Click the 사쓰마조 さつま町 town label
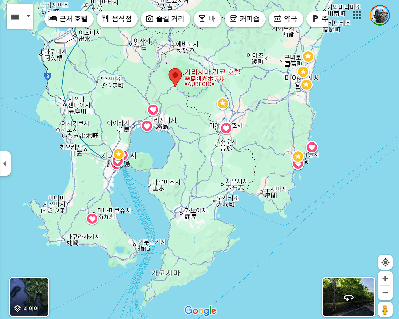 pos(112,82)
